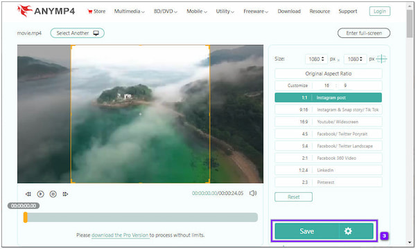Select 5:4 Facebook Twitter Landscape ratio
416x249 pixels.
click(x=328, y=146)
